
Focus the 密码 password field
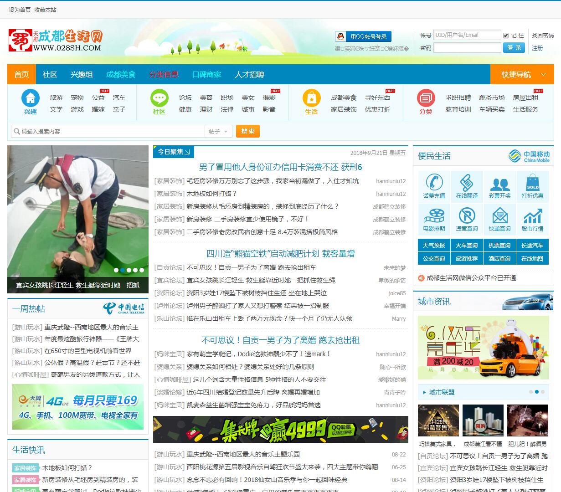[467, 48]
